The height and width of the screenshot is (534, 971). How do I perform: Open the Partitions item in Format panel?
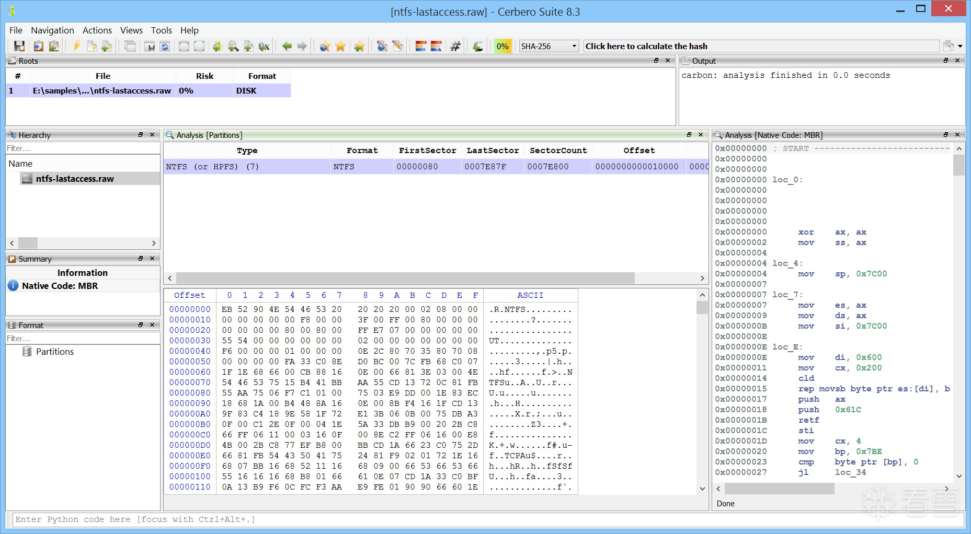[x=55, y=352]
